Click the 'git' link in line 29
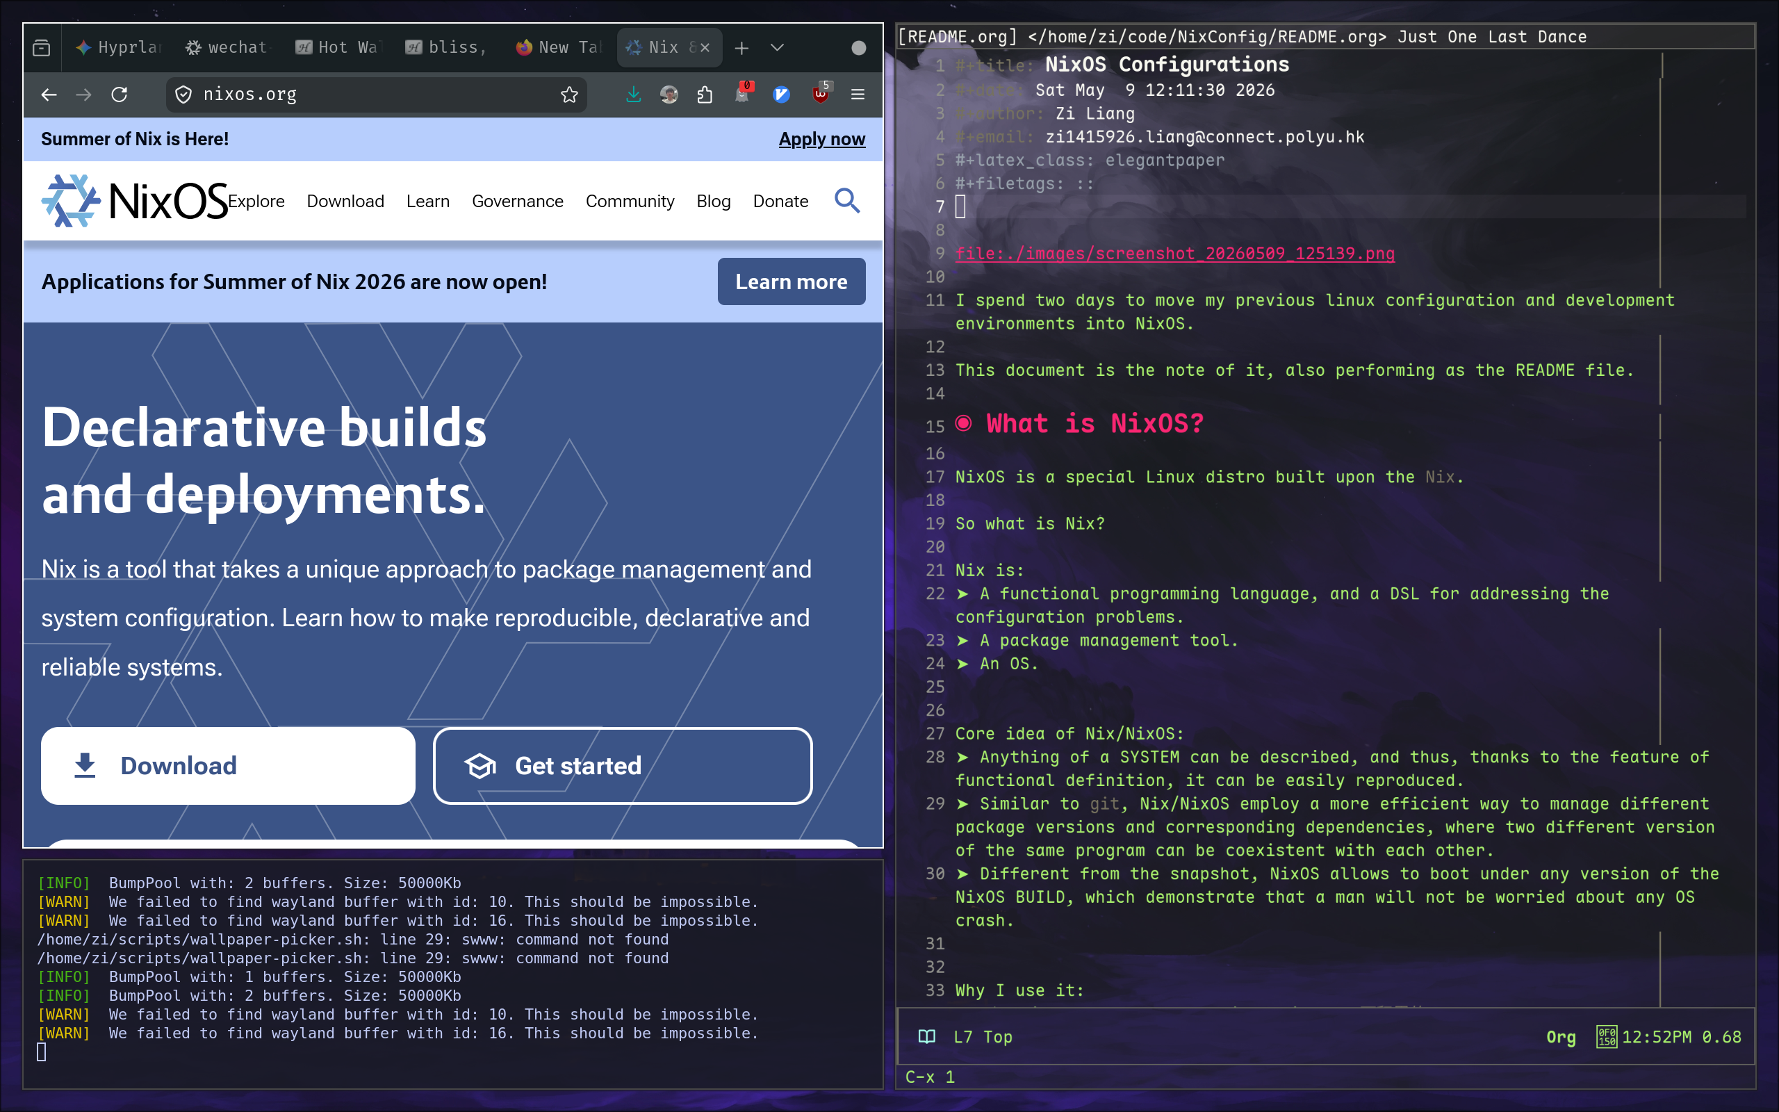 [x=1105, y=804]
